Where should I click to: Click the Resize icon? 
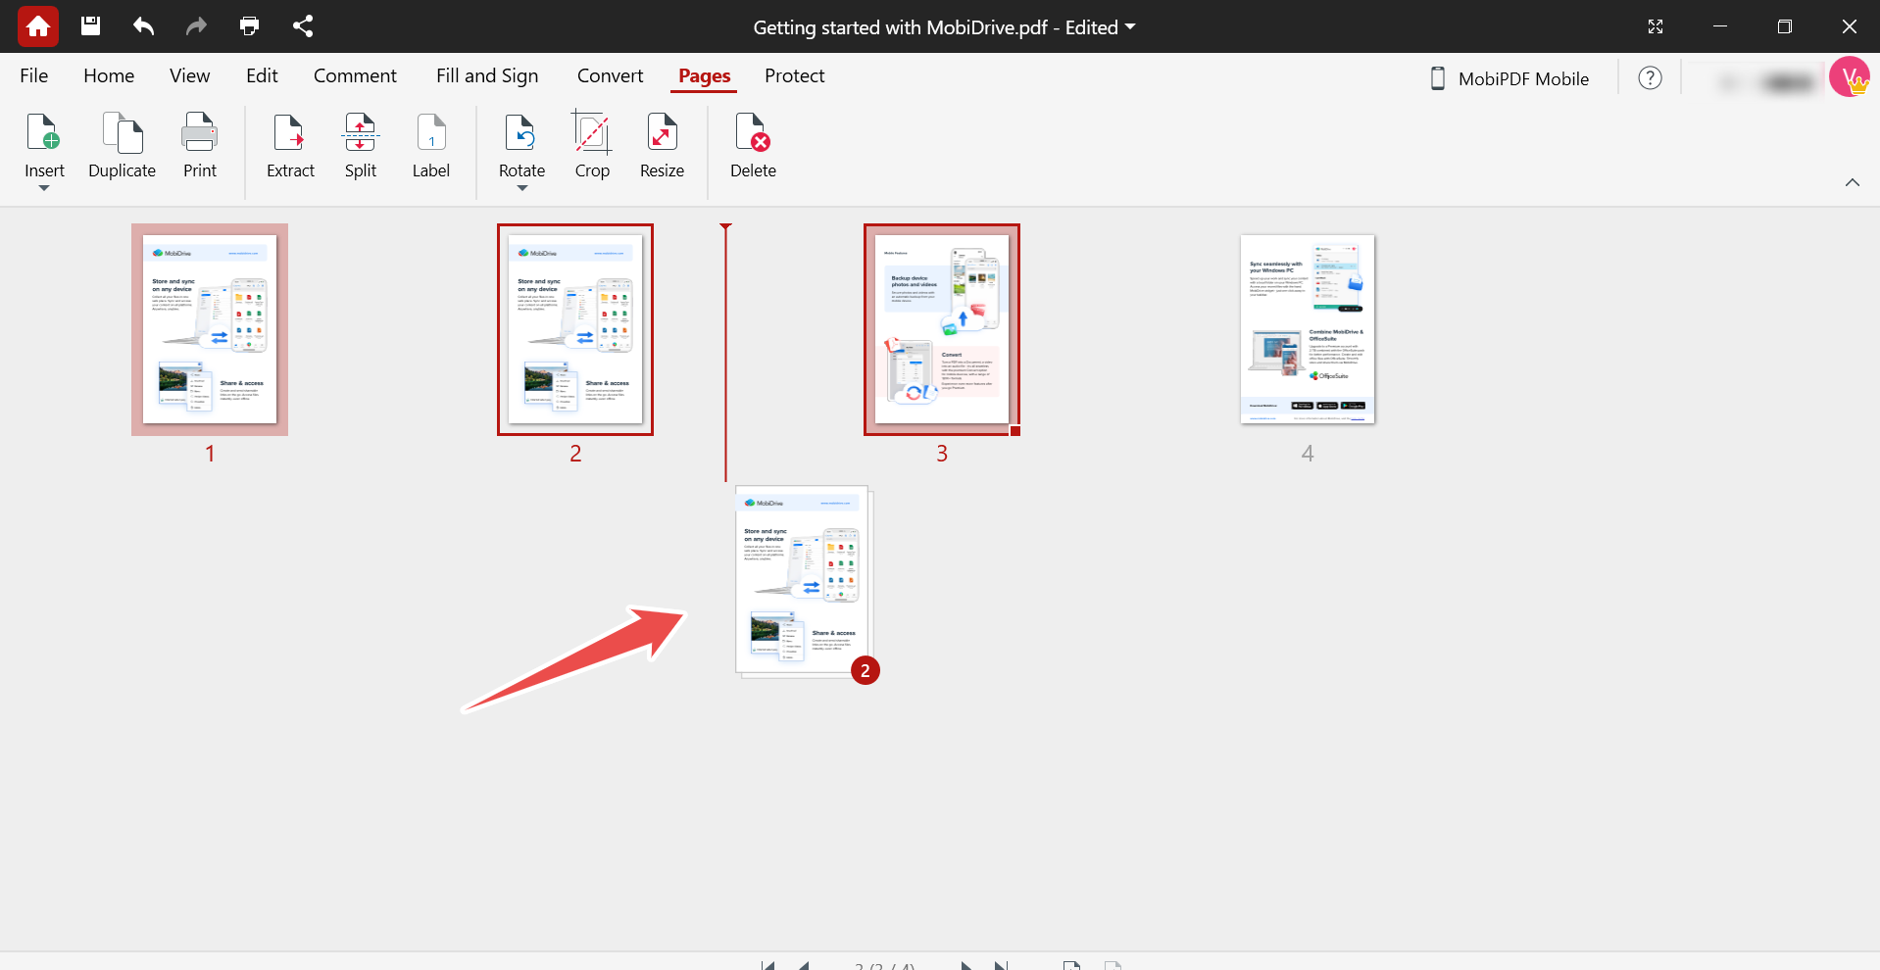point(662,147)
